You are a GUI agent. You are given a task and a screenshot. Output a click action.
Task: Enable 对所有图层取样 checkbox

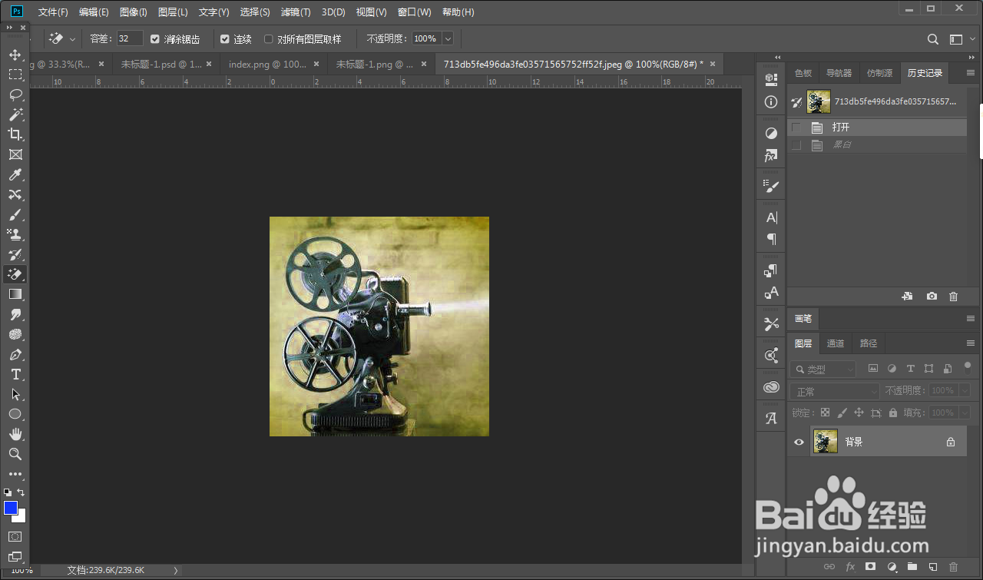pos(269,39)
